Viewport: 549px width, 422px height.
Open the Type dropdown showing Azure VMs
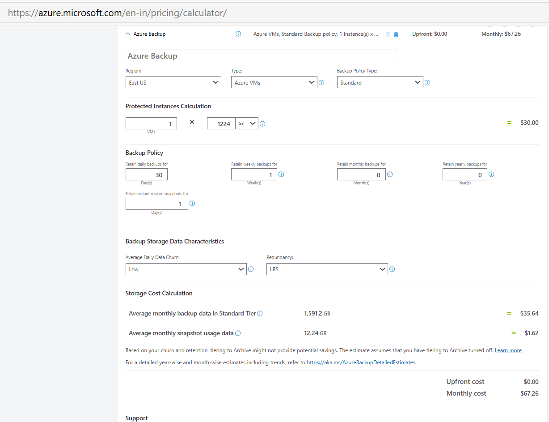(274, 82)
